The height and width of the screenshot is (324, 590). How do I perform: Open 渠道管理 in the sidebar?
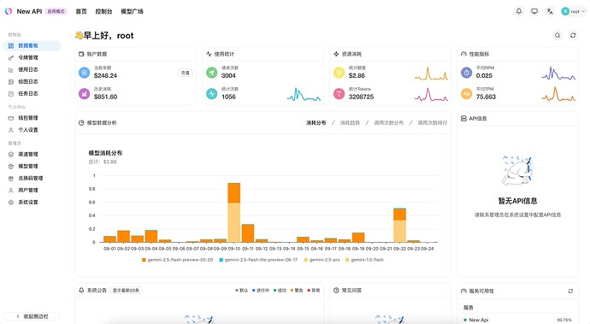click(x=32, y=154)
